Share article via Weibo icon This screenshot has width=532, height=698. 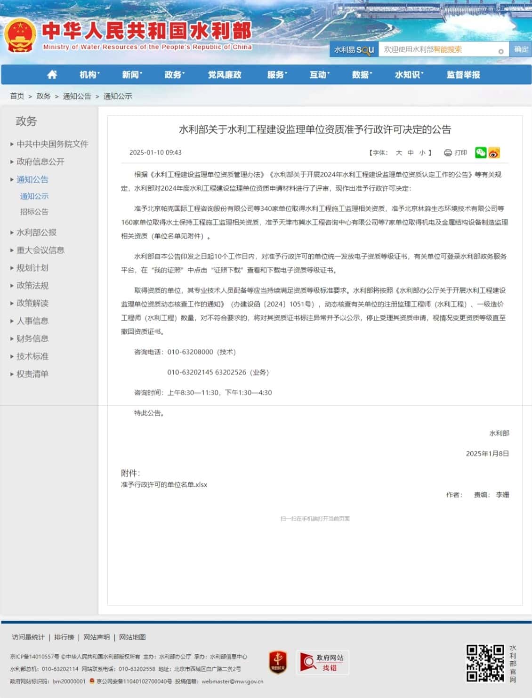coord(494,152)
